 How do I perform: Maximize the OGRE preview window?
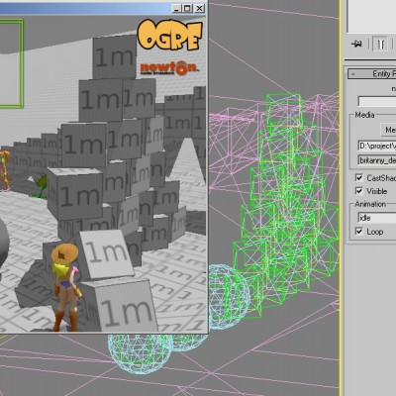click(x=187, y=9)
